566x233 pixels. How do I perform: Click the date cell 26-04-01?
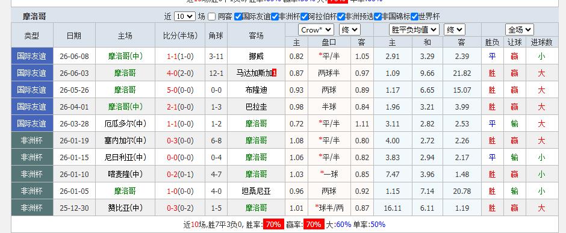coord(74,107)
